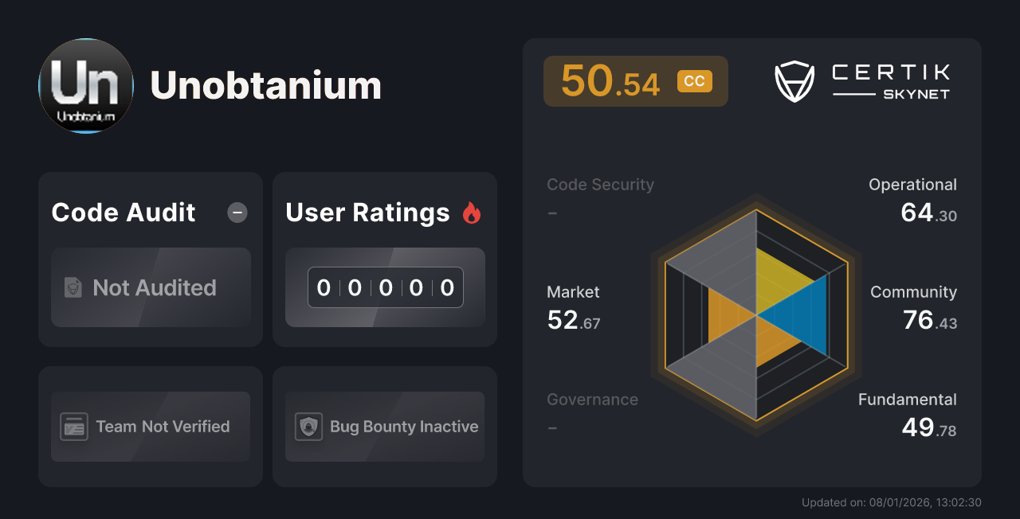Click the user ratings counter showing 00000
Screen dimensions: 1020x519
click(x=384, y=287)
